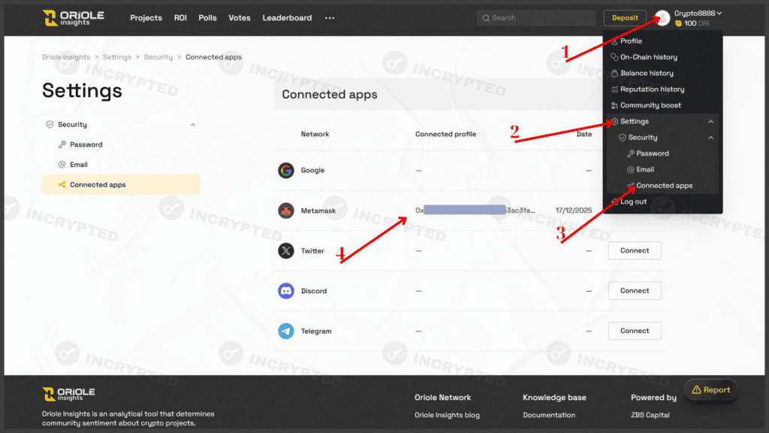
Task: Collapse the Security section in sidebar
Action: coord(193,124)
